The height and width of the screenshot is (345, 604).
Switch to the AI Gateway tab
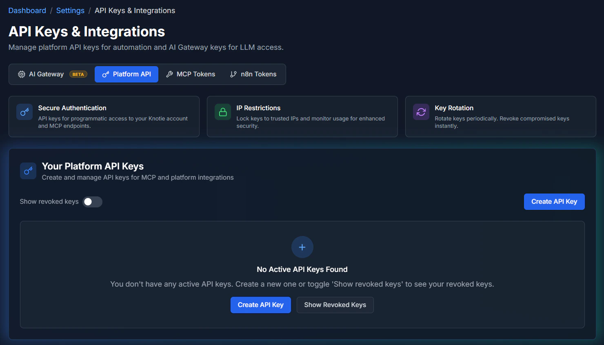click(x=47, y=74)
